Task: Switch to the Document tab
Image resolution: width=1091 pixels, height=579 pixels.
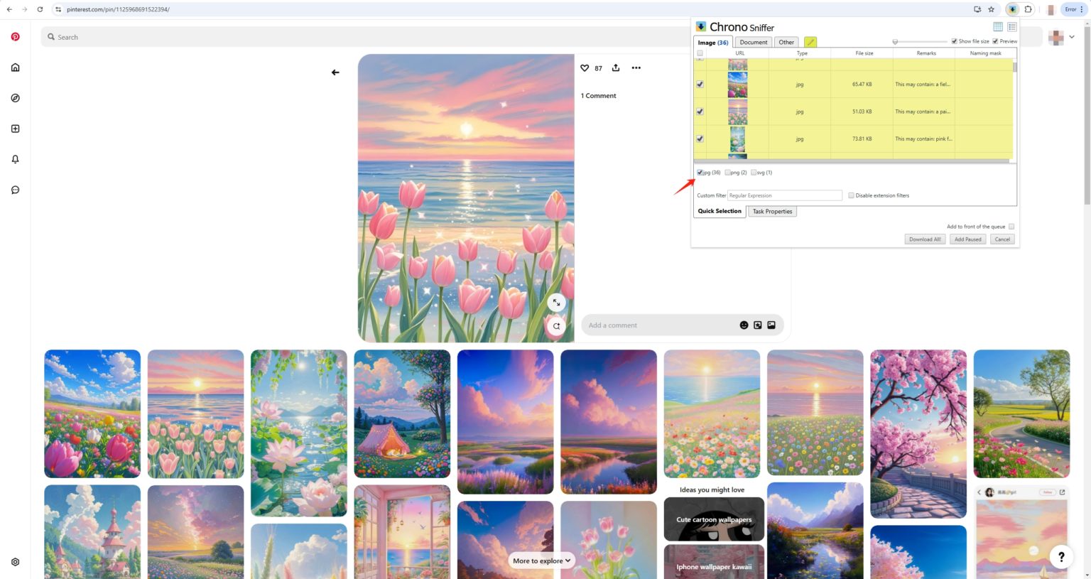Action: 753,42
